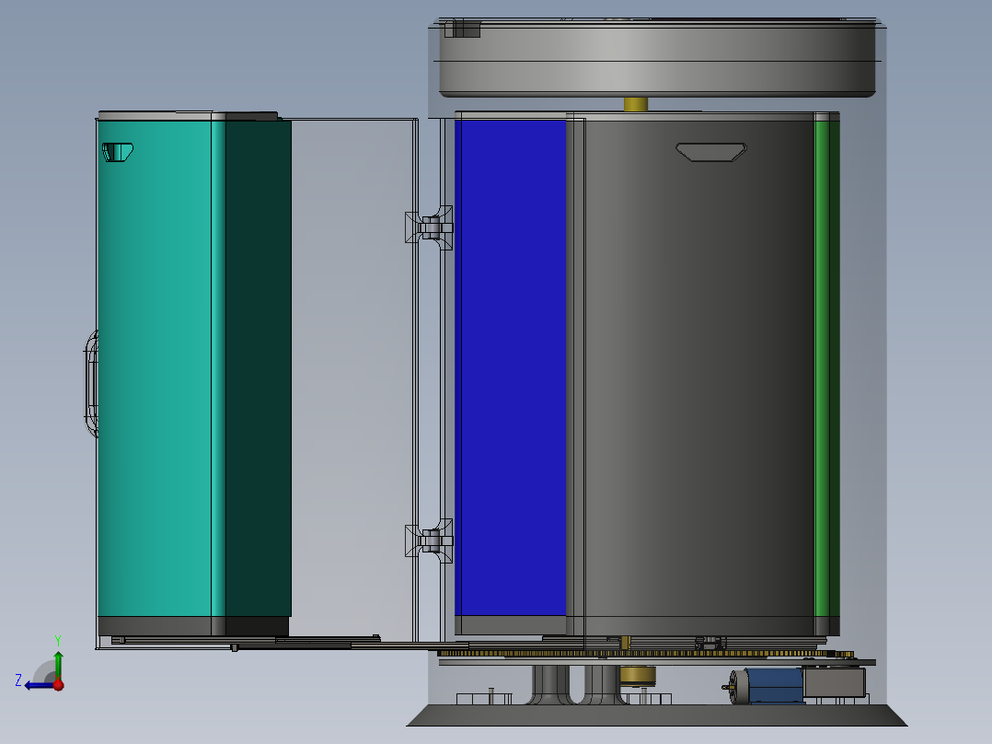
Task: Select the blue panel inside the cabinet
Action: coord(511,367)
